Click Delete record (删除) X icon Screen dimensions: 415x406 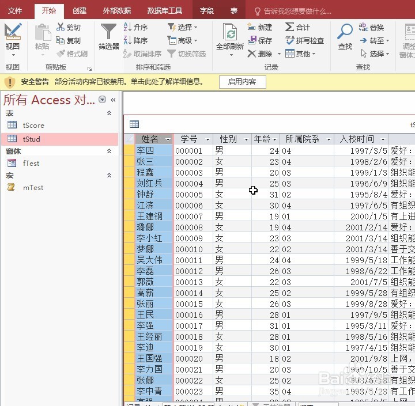(251, 54)
